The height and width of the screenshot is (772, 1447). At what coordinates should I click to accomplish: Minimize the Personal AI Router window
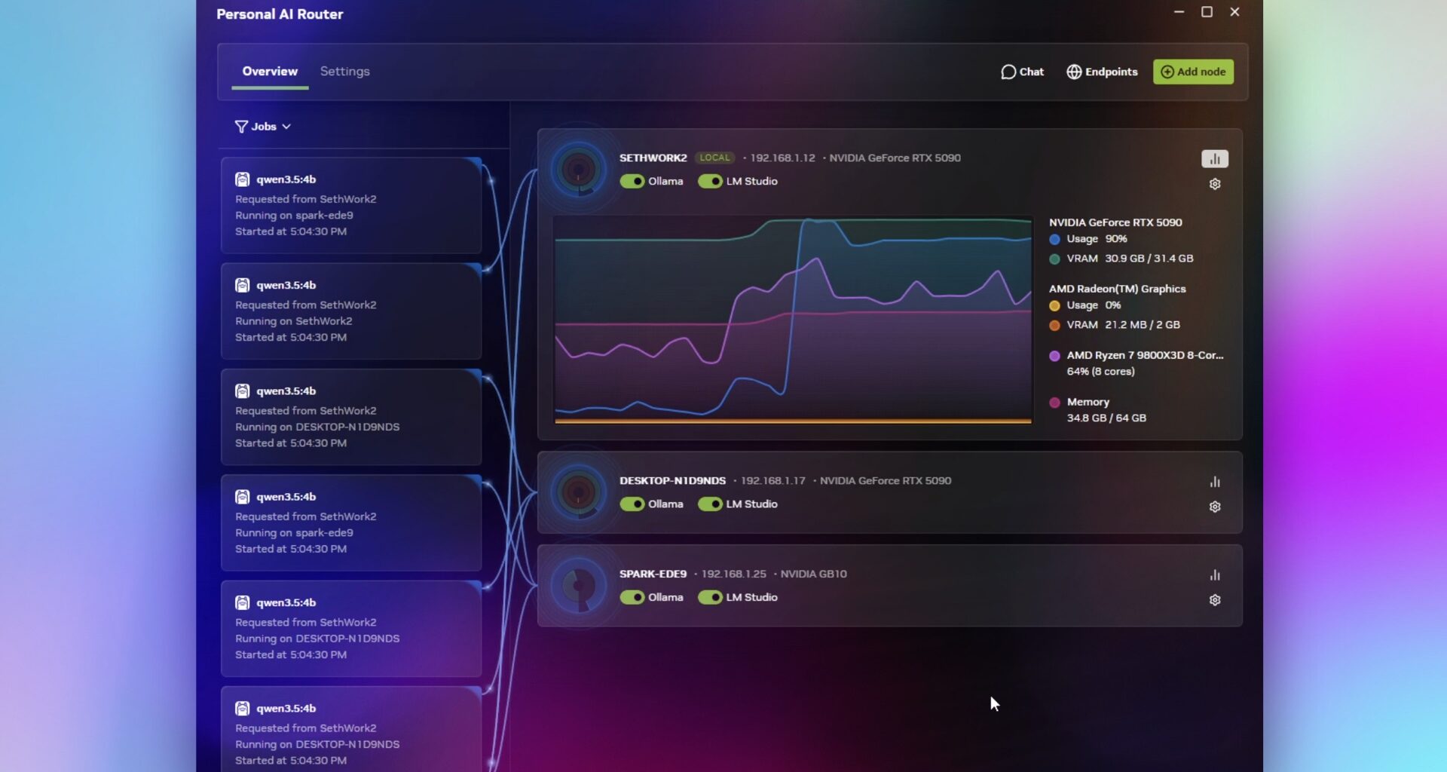click(1179, 12)
